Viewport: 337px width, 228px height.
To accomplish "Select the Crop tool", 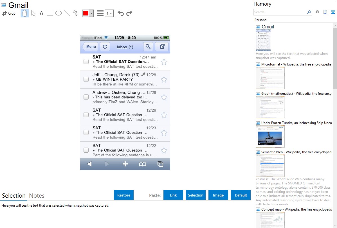I will [x=9, y=13].
